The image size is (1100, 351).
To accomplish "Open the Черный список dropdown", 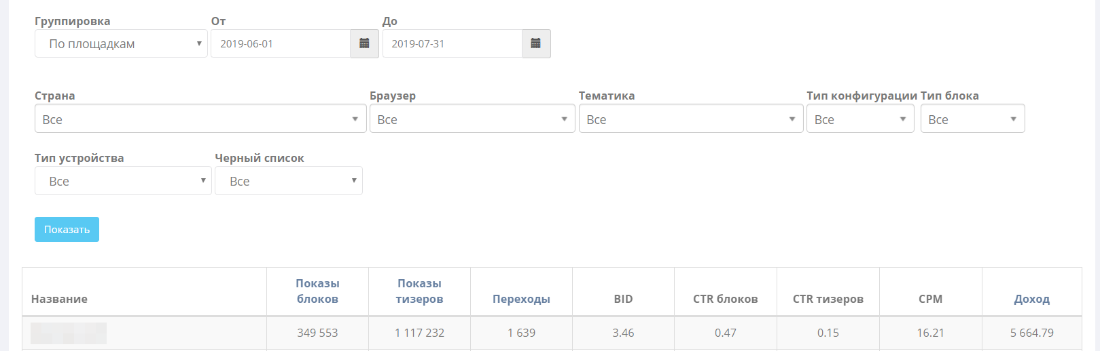I will (x=289, y=181).
